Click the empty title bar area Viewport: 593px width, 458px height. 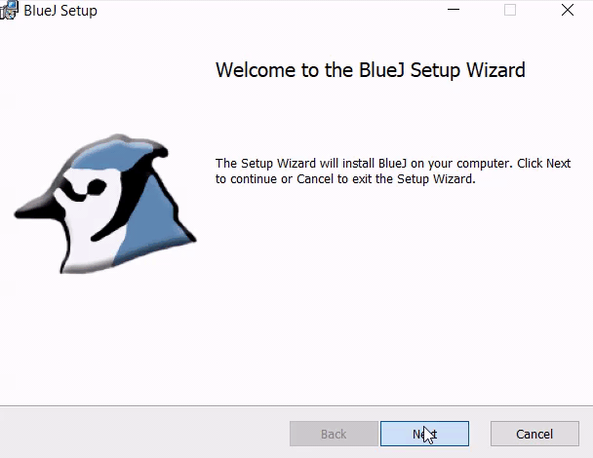(x=273, y=11)
